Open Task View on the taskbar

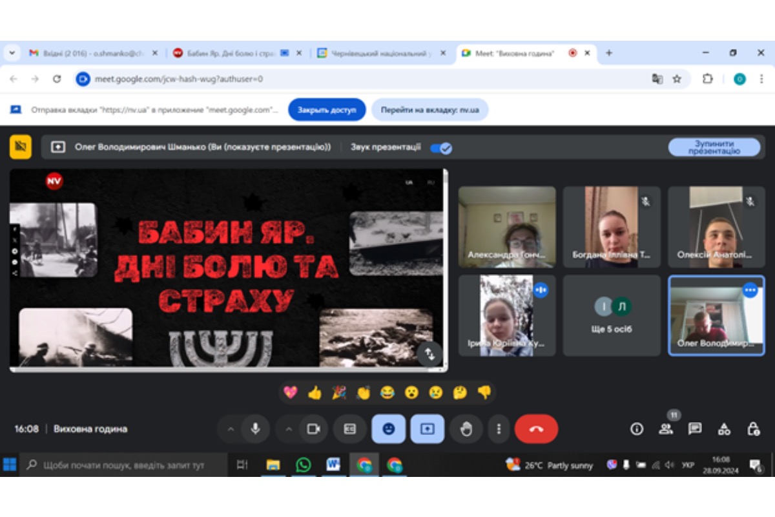pyautogui.click(x=242, y=465)
